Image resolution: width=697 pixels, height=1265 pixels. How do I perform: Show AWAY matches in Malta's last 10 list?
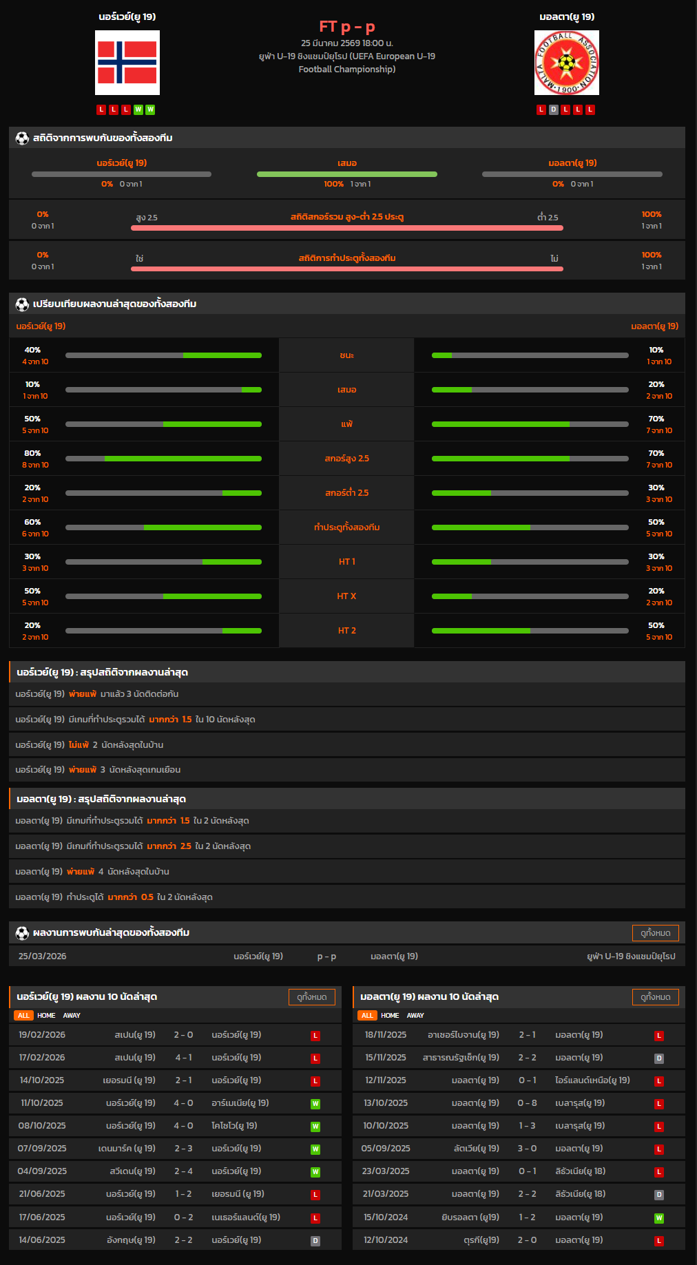[415, 1016]
